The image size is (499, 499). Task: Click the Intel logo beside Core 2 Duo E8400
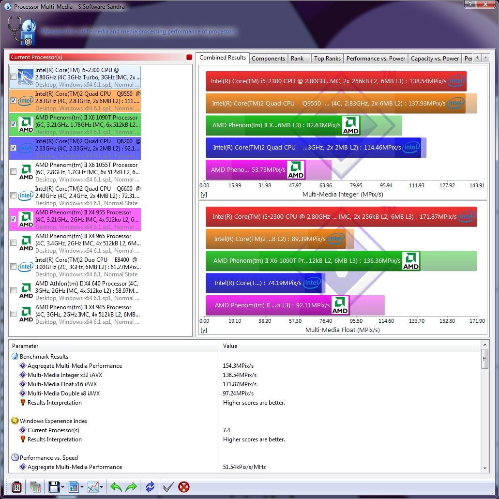26,267
